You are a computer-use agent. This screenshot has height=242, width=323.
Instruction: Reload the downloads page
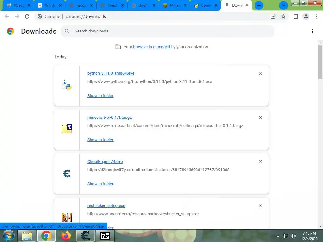[x=27, y=16]
